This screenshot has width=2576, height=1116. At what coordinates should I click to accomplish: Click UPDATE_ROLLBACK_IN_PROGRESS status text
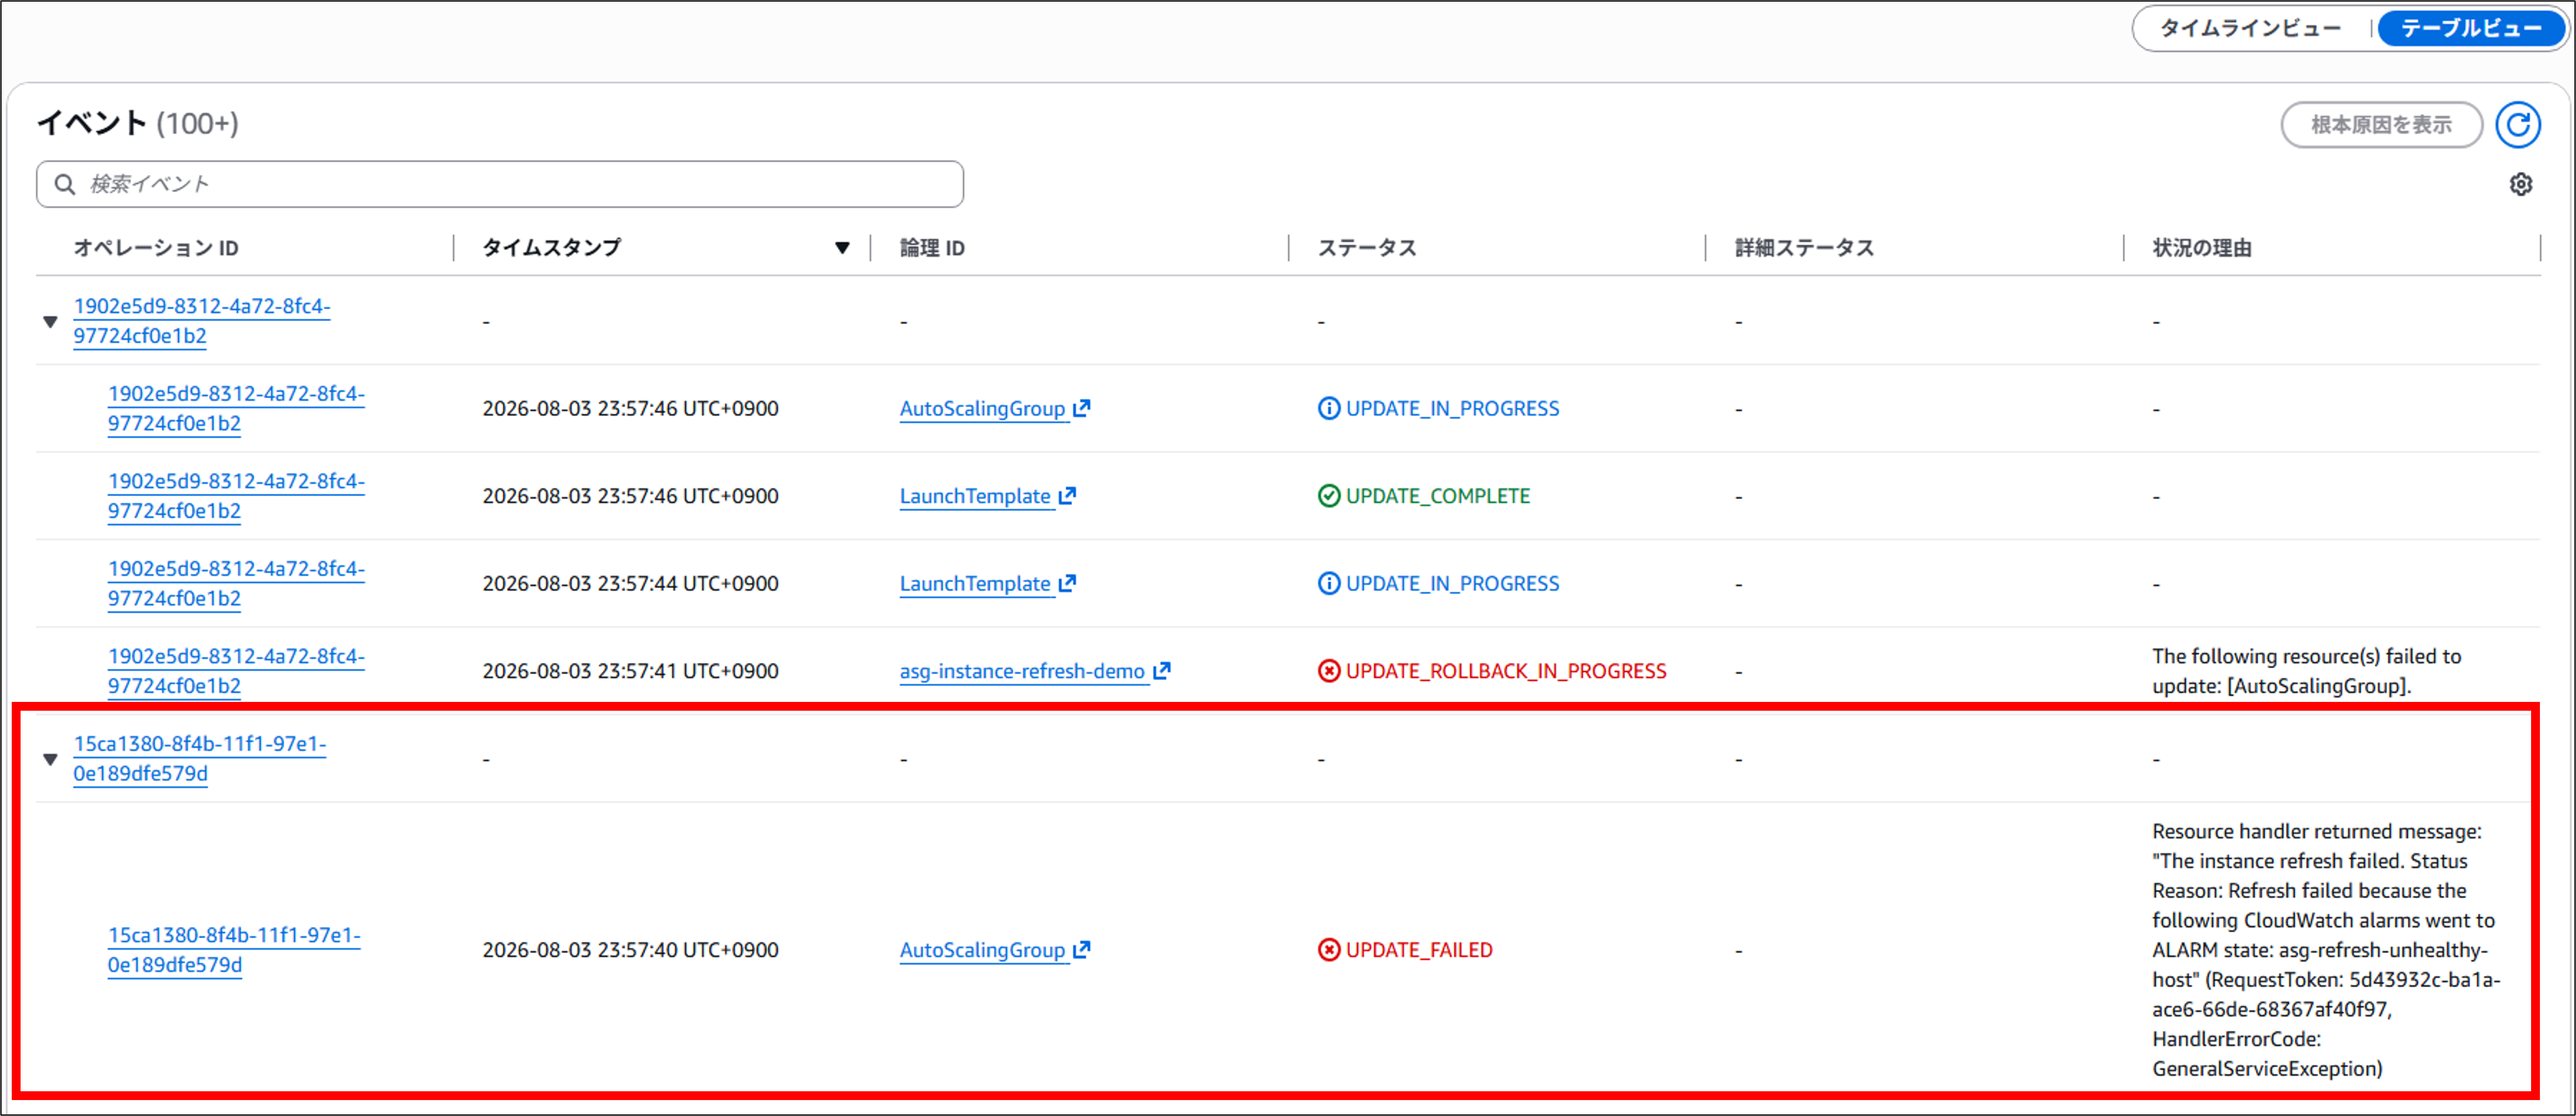(x=1506, y=671)
